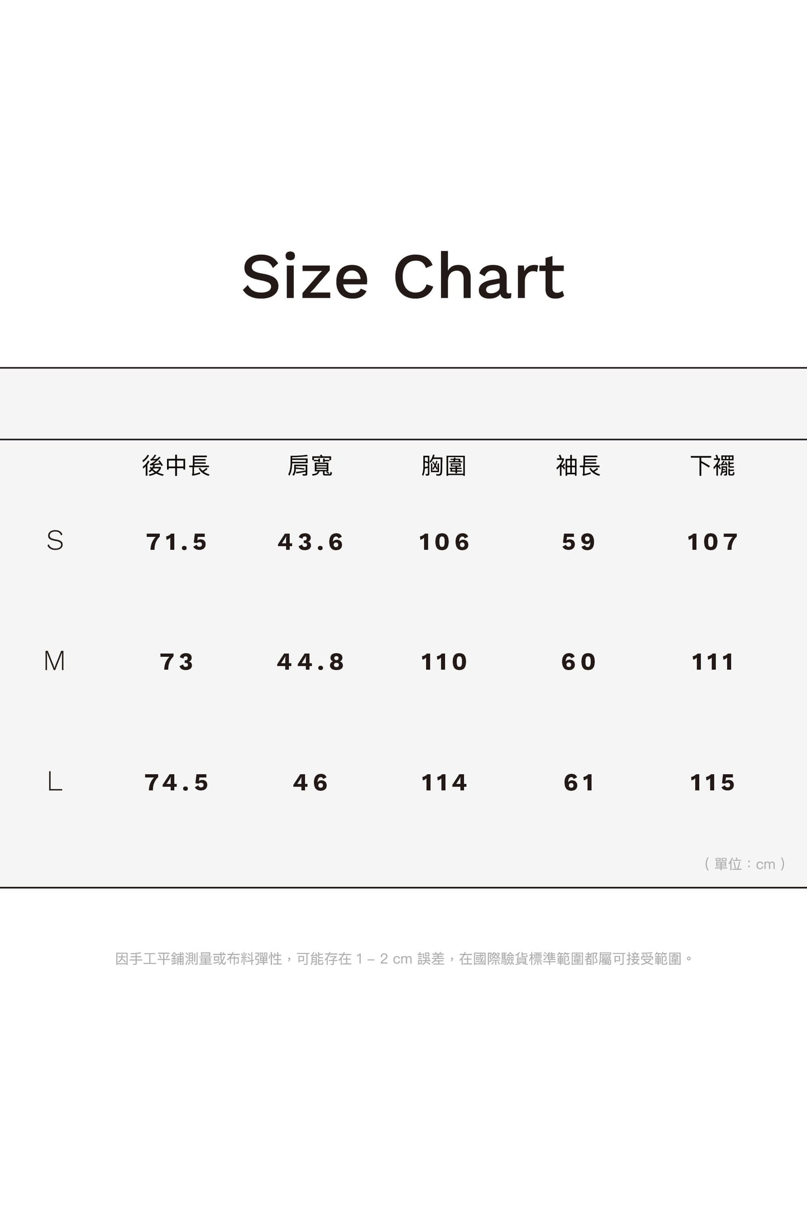This screenshot has width=807, height=1211.
Task: Select the 60 sleeve length value
Action: tap(579, 662)
